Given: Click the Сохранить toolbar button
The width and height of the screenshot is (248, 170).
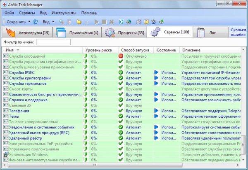Looking at the screenshot, I should click(16, 22).
